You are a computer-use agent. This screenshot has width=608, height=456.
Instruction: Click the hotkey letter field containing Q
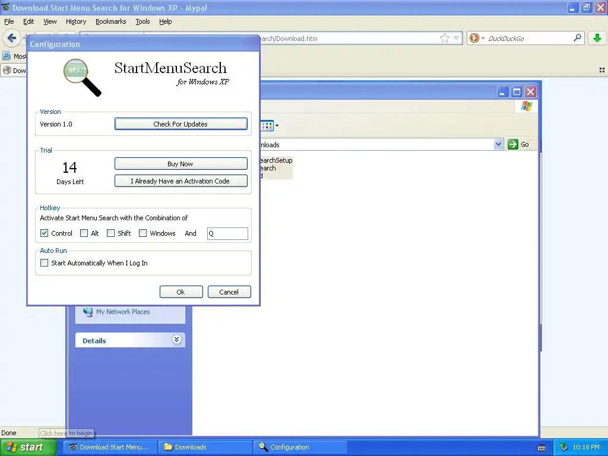(227, 233)
